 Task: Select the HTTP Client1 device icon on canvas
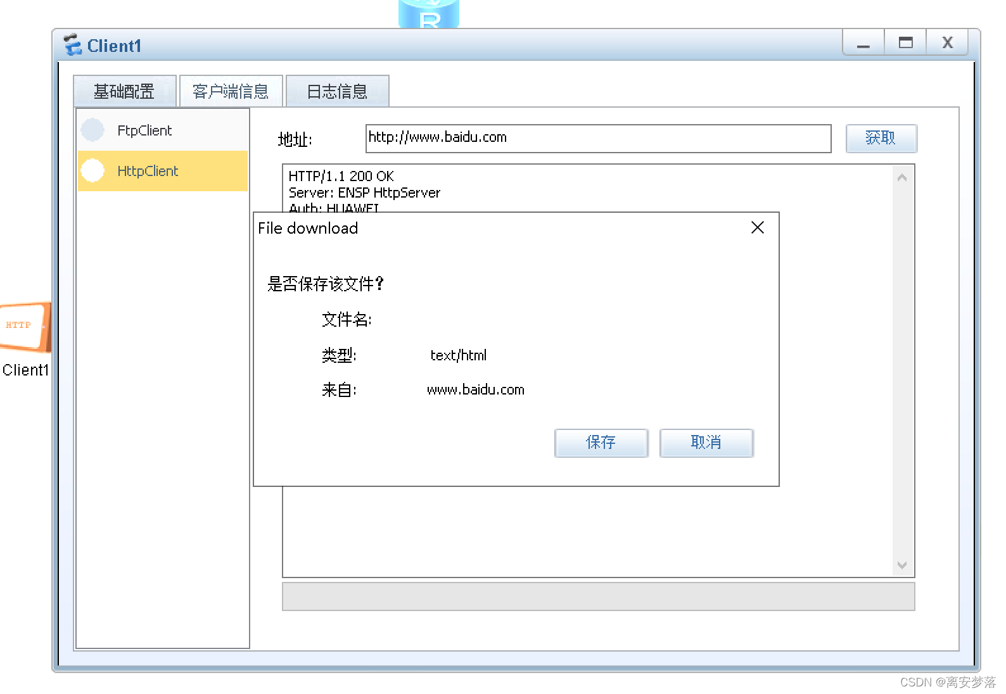(x=25, y=327)
